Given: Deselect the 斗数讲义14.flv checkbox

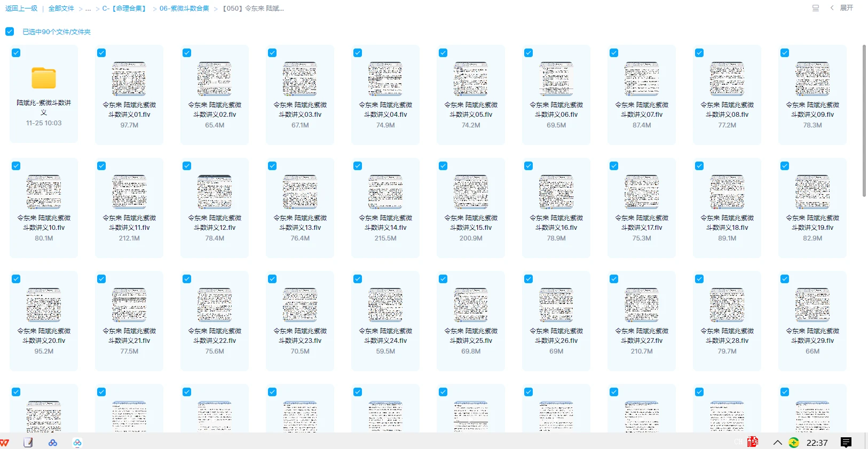Looking at the screenshot, I should click(x=358, y=166).
